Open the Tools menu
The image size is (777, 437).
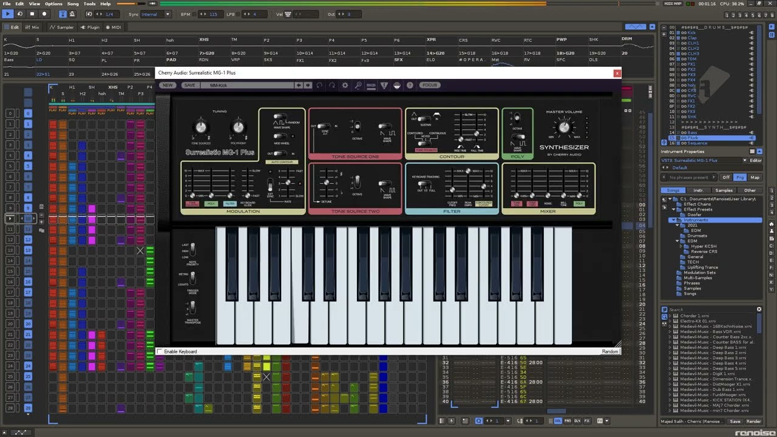pos(90,4)
